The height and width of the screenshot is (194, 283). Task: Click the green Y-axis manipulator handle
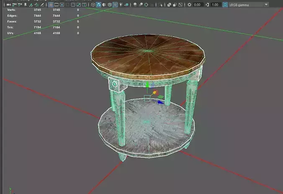(147, 84)
